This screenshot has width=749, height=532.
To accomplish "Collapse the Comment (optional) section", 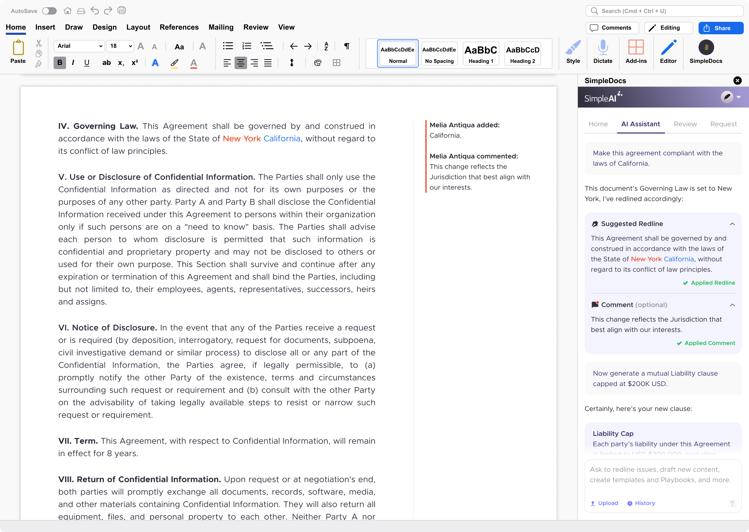I will (732, 305).
